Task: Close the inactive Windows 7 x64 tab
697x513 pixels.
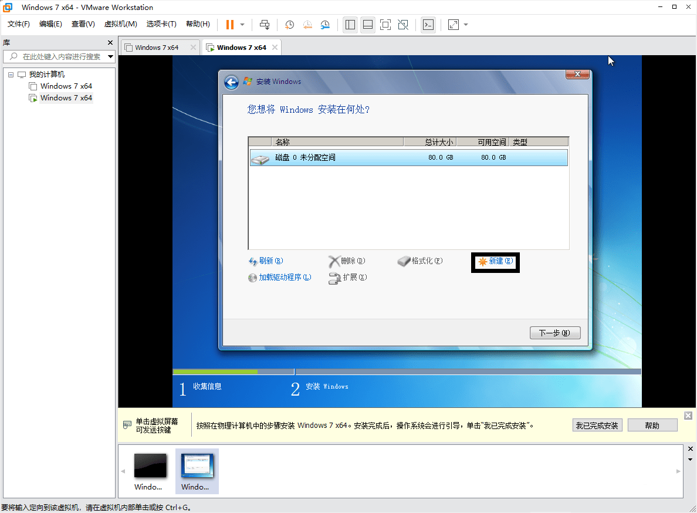Action: pos(193,47)
